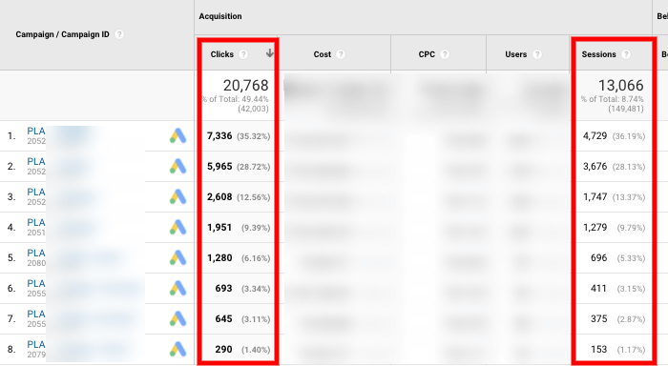Sort by the Cost column header
The width and height of the screenshot is (668, 386).
tap(323, 54)
